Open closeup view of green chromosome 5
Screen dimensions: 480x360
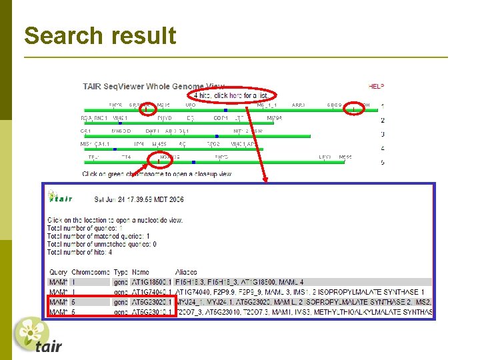214,162
